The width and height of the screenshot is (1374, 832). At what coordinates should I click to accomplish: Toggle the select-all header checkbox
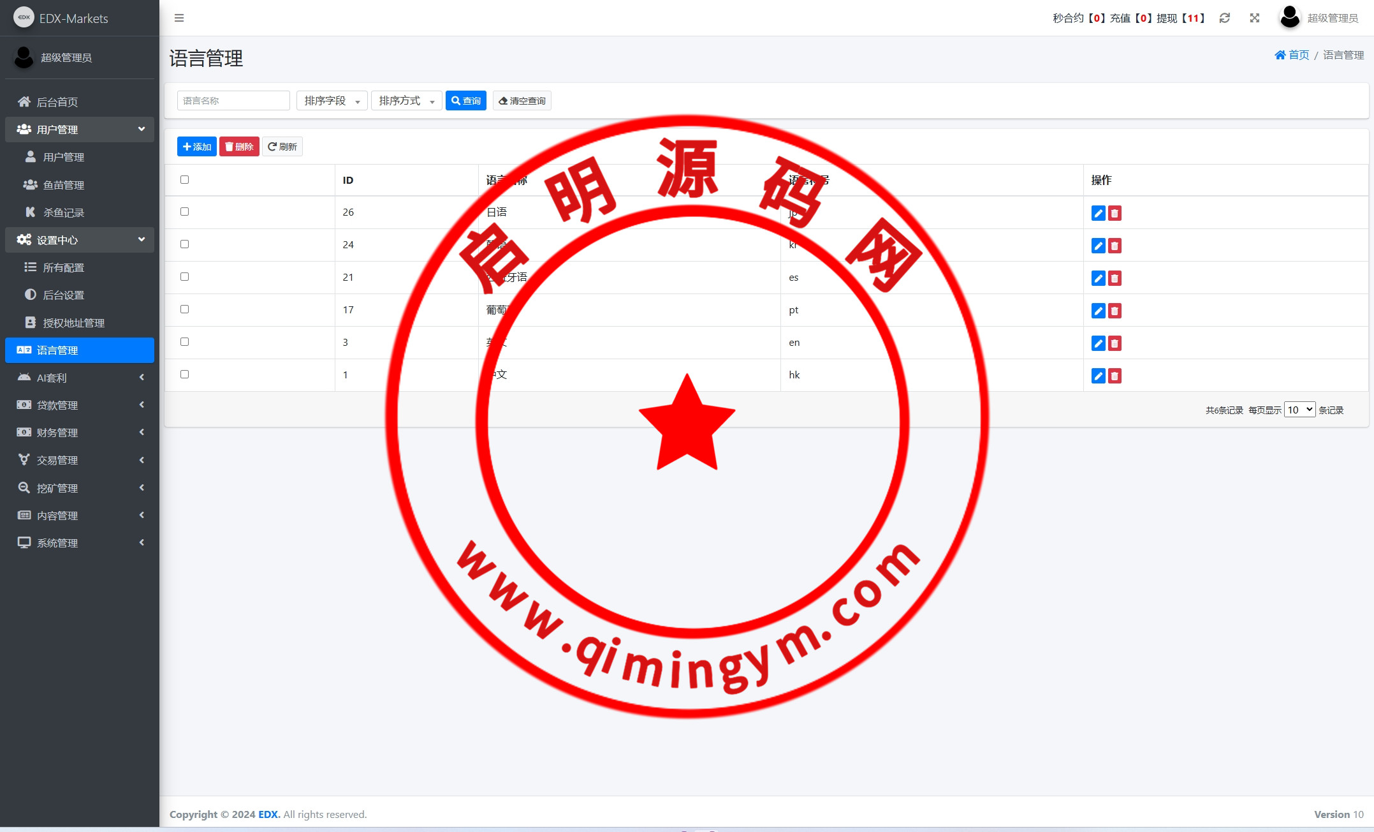pos(184,179)
